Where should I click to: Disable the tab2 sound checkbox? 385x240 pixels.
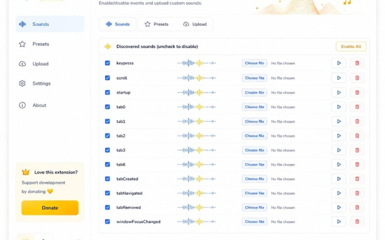coord(108,136)
